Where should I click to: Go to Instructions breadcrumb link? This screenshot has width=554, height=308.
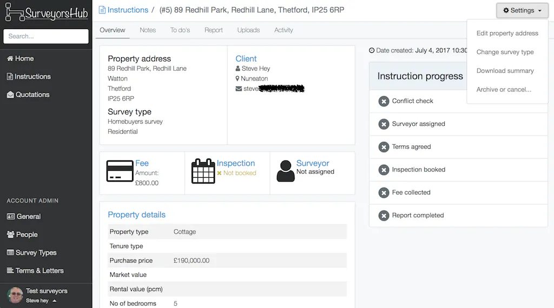pos(128,10)
